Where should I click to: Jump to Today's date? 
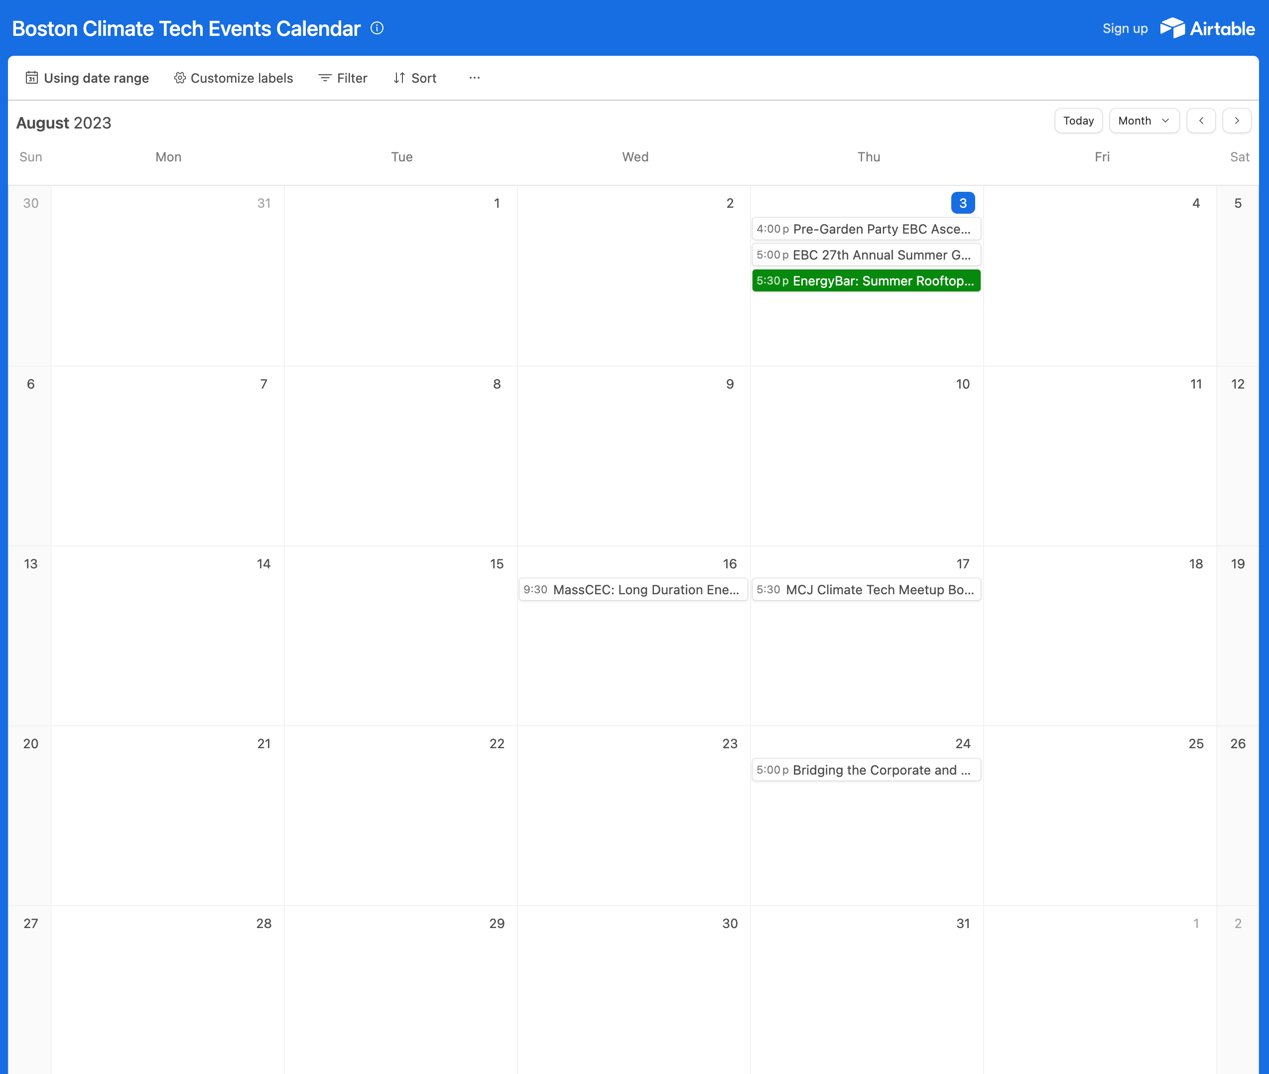point(1078,121)
